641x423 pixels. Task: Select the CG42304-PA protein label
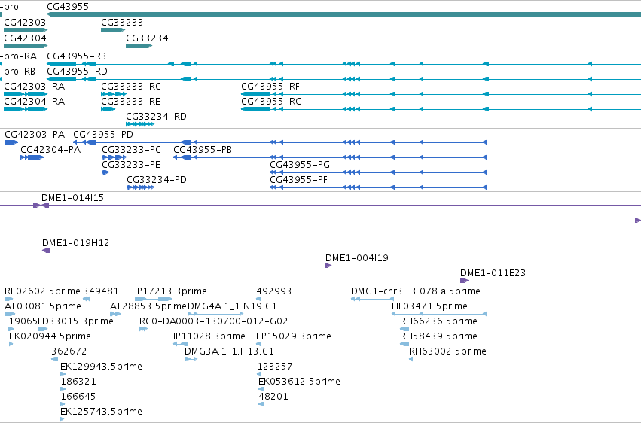(x=50, y=150)
